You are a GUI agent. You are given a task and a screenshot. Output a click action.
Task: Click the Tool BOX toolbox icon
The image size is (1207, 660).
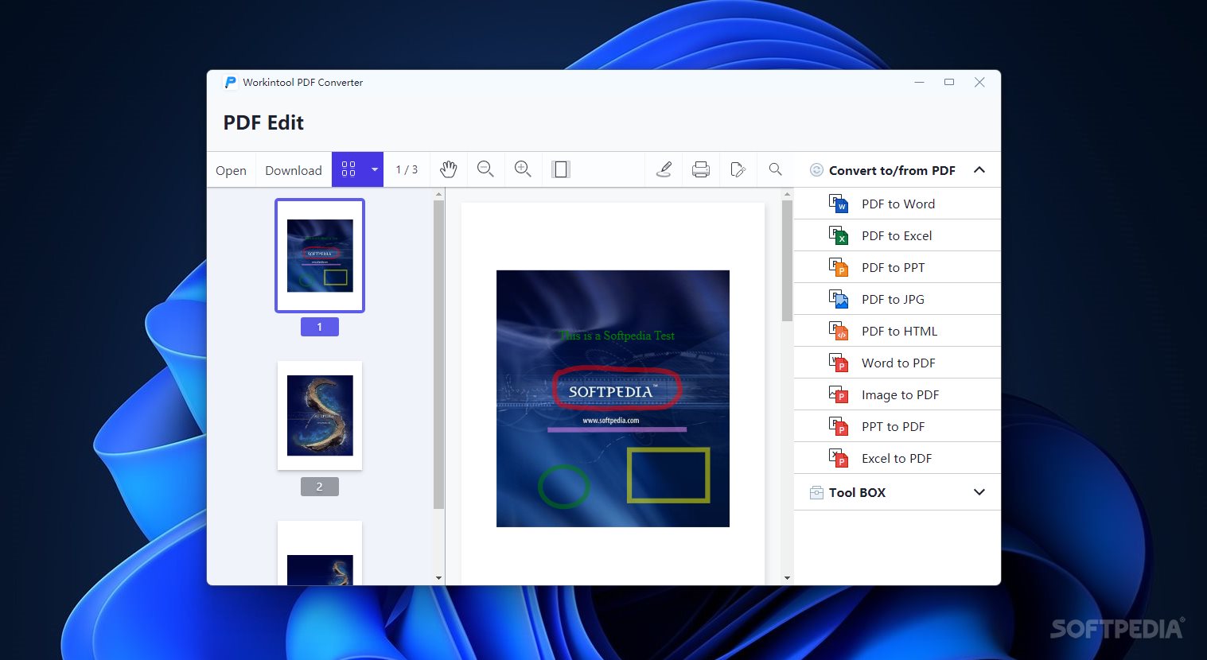[816, 492]
